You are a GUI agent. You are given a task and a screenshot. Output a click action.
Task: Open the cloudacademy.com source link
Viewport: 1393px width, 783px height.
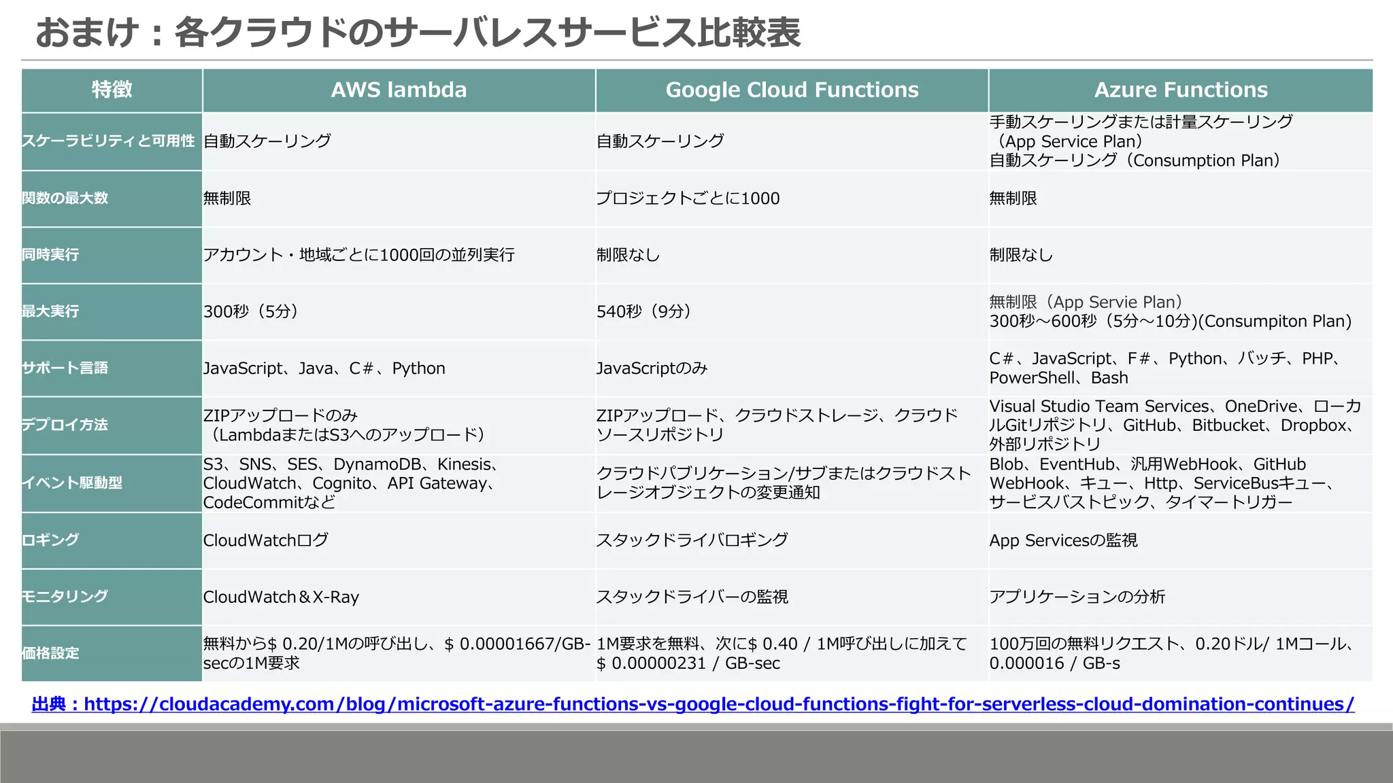[x=693, y=704]
